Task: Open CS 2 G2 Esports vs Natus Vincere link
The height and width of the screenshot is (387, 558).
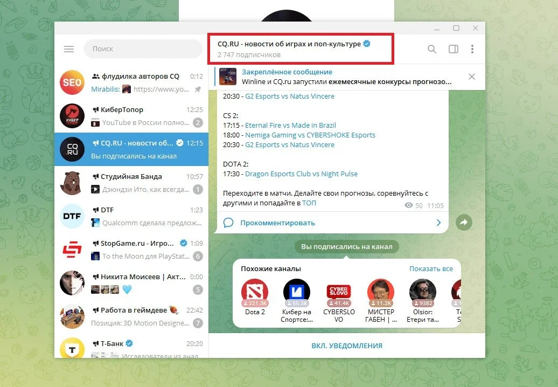Action: pos(290,145)
